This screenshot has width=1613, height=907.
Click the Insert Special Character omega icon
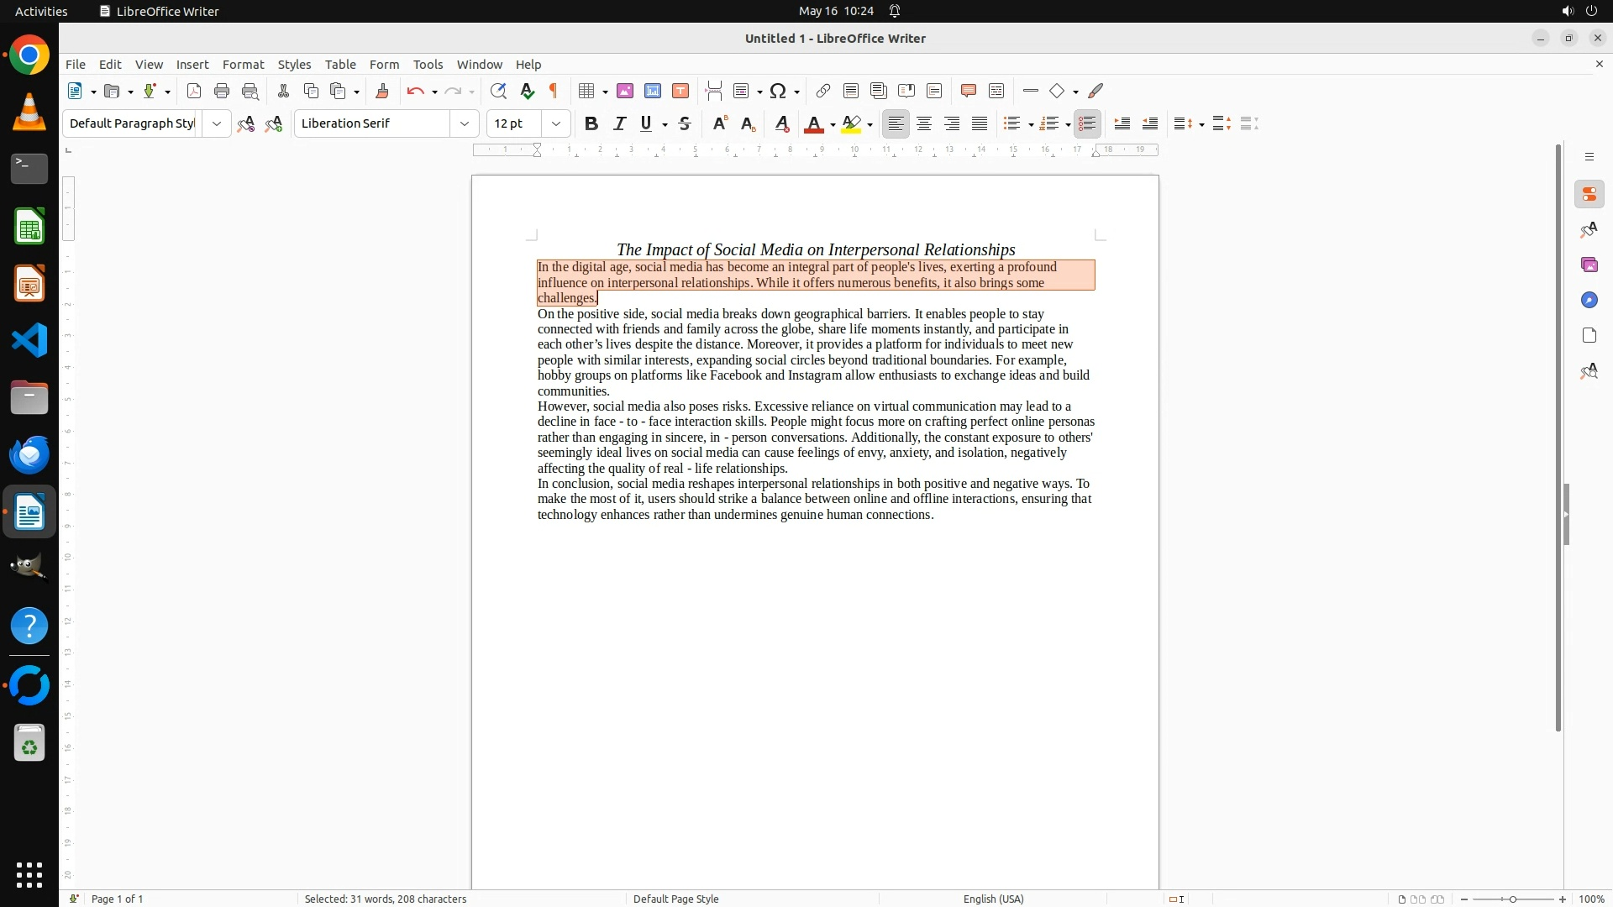(778, 92)
